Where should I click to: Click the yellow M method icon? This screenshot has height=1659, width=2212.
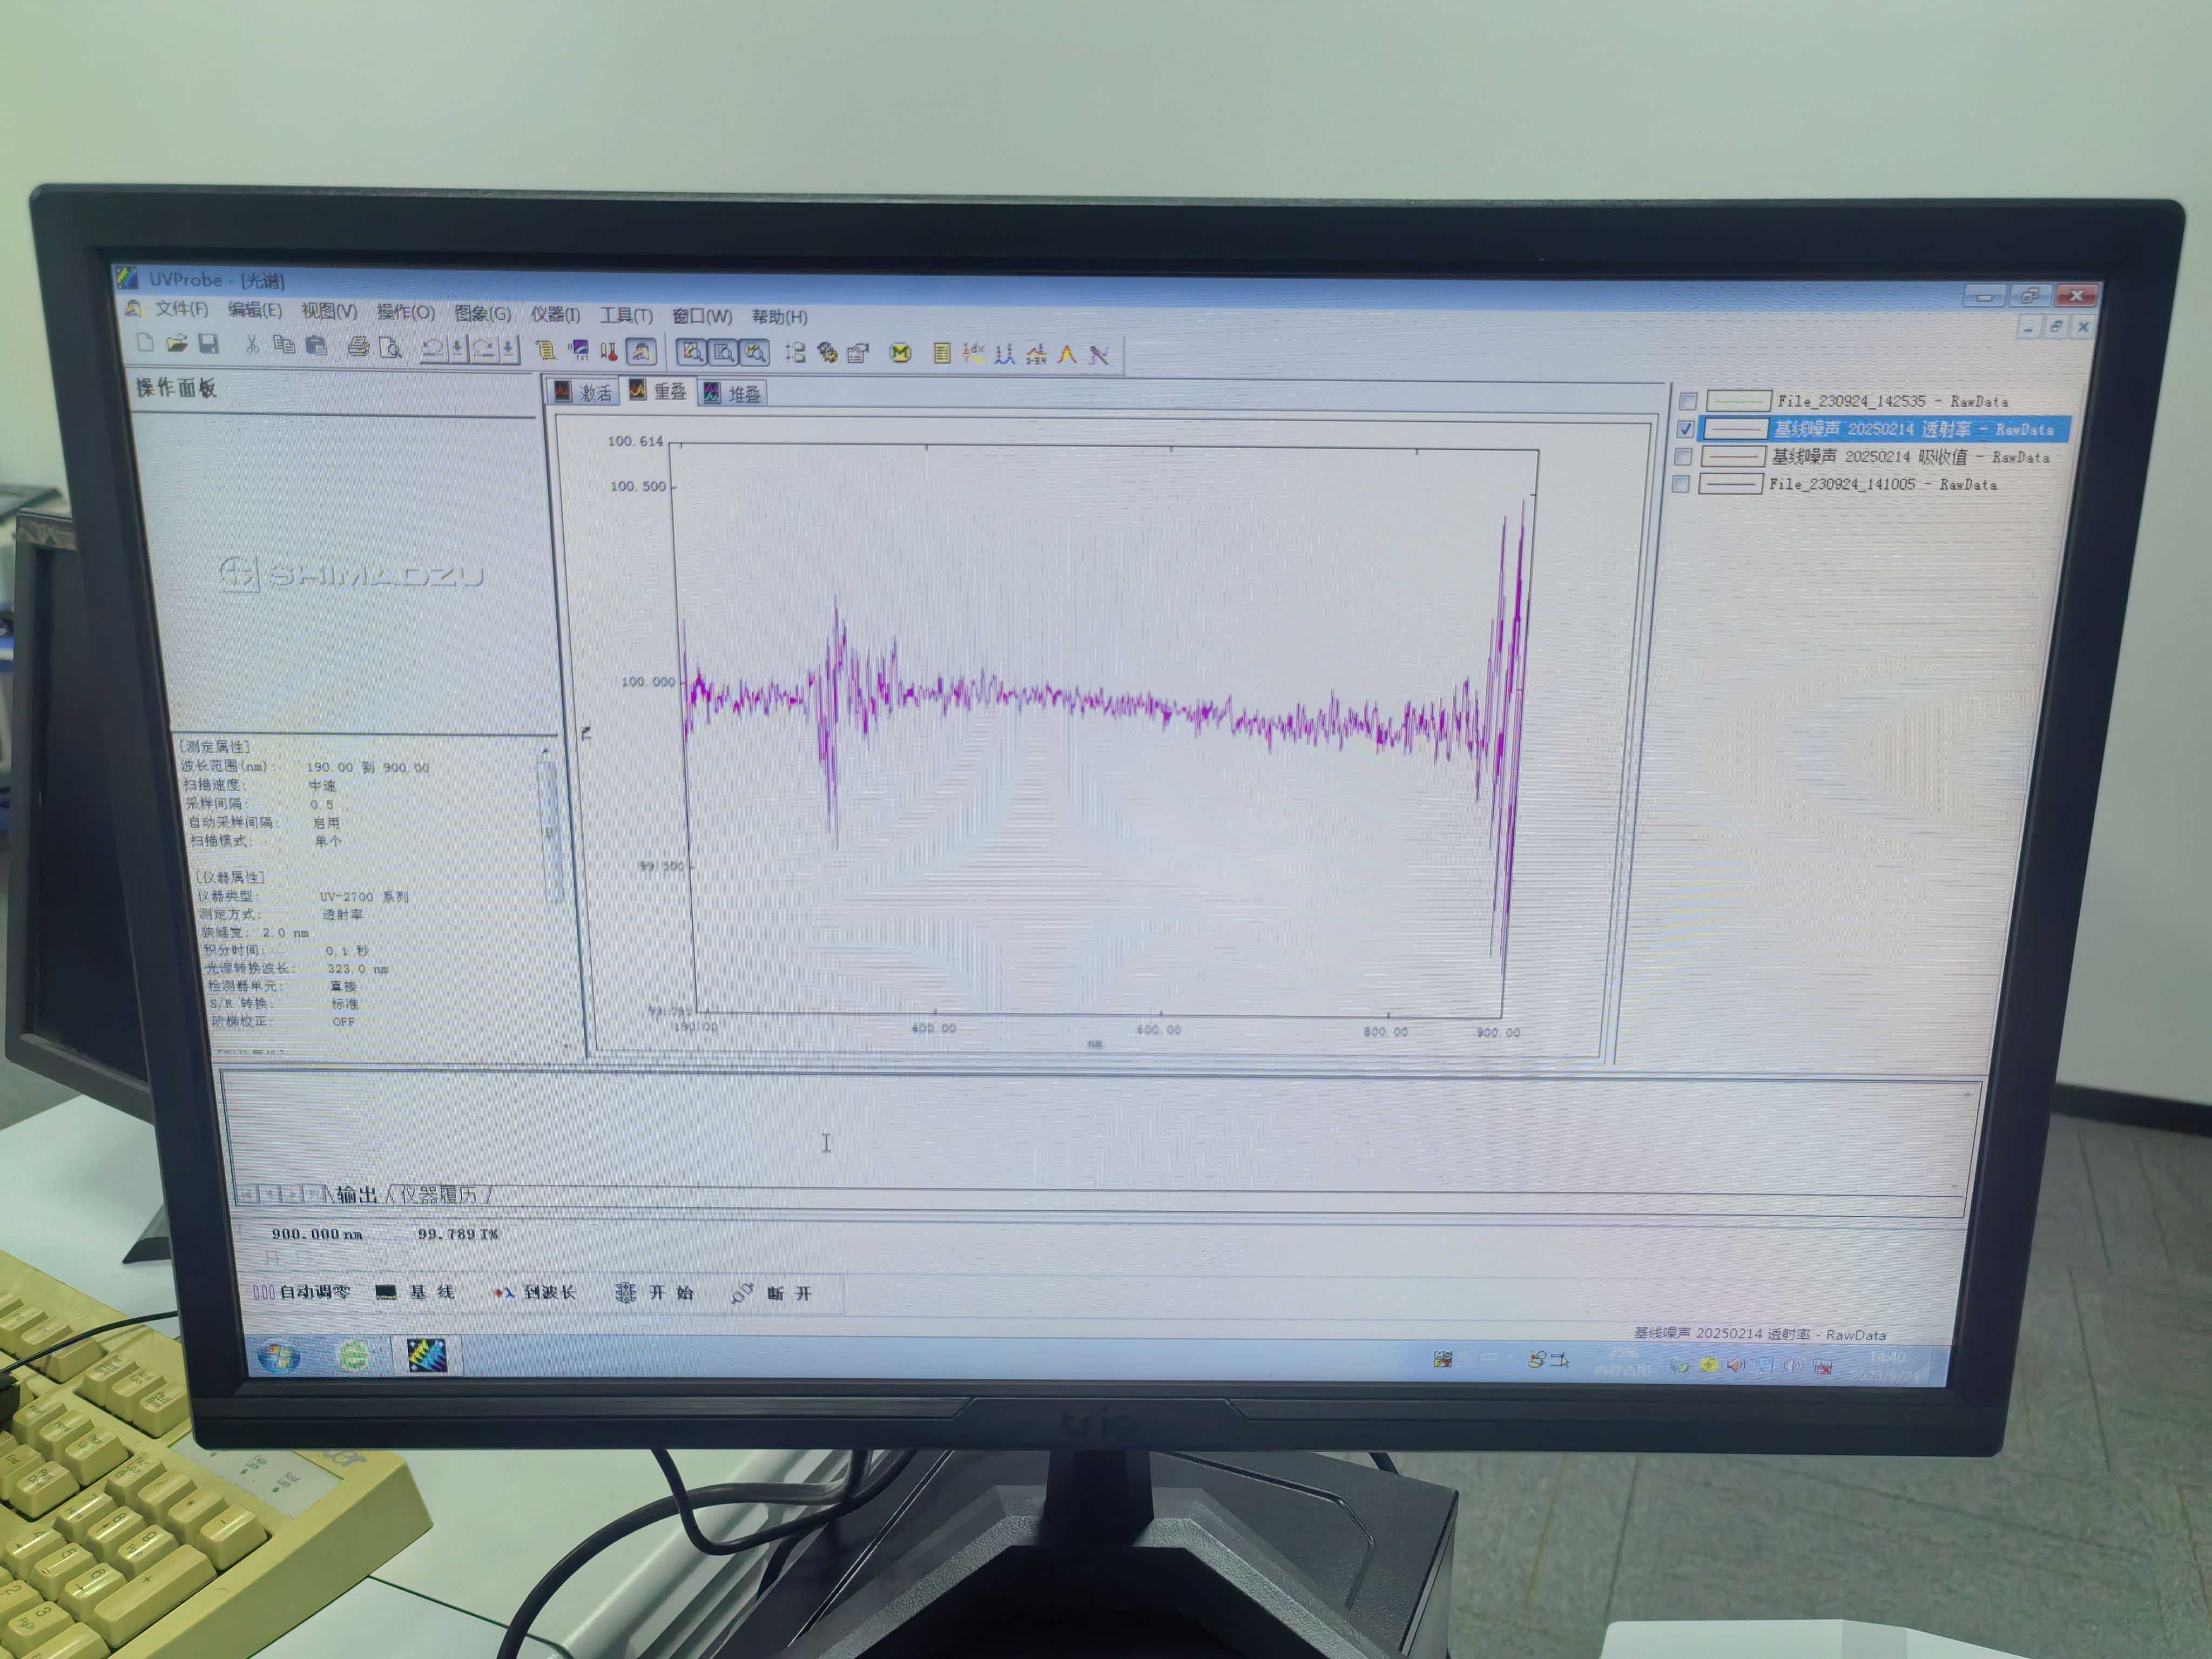(900, 353)
